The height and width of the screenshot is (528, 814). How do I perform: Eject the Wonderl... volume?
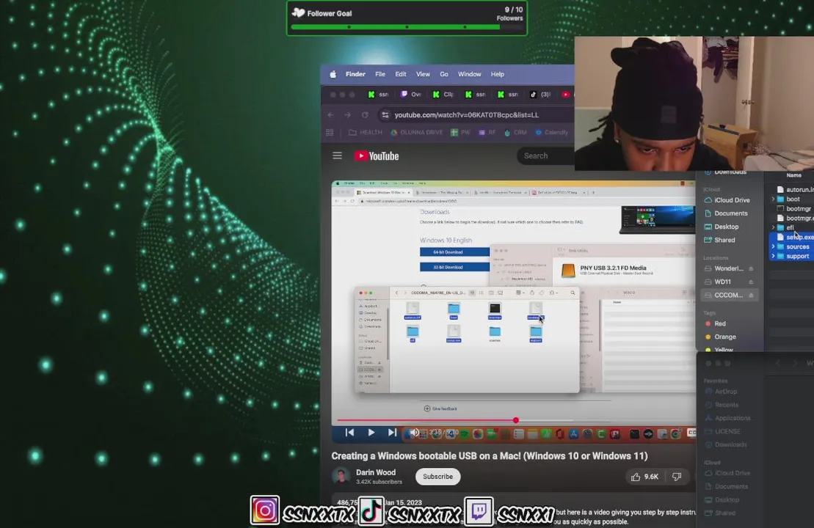coord(751,268)
